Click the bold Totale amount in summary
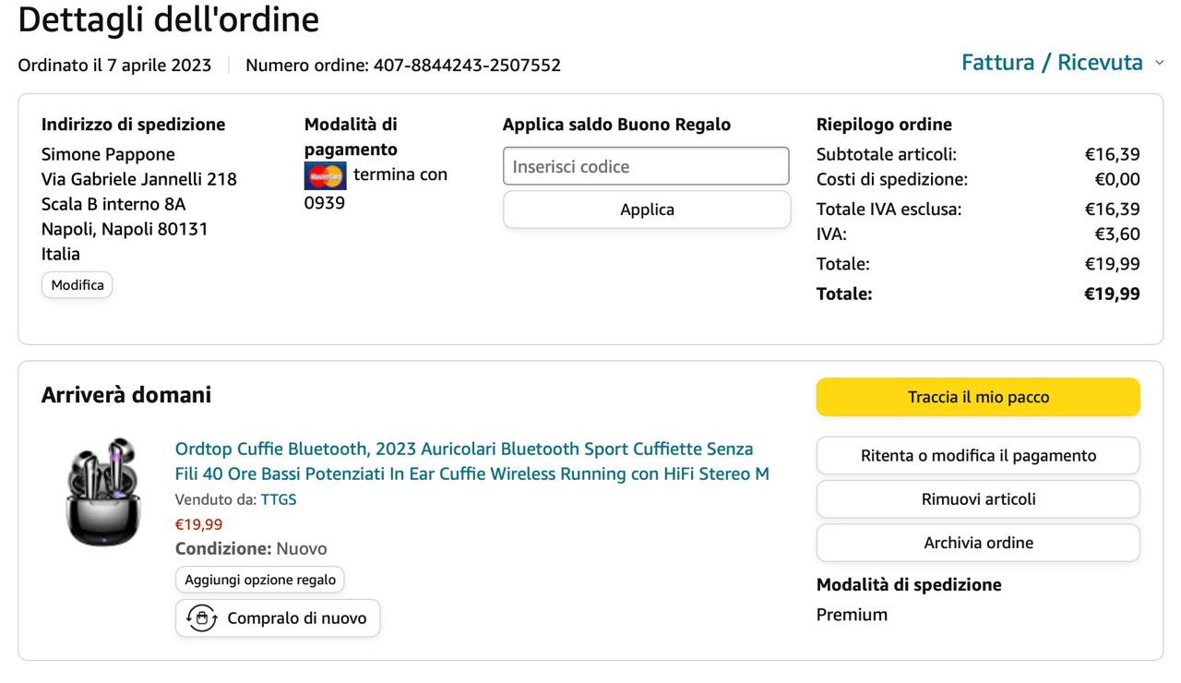This screenshot has width=1181, height=683. (x=1112, y=294)
